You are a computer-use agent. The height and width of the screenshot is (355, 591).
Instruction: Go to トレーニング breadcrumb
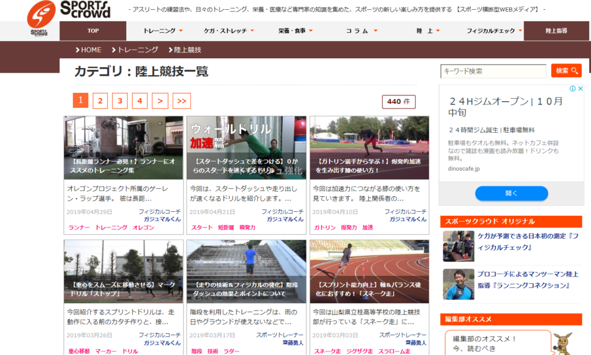point(135,50)
